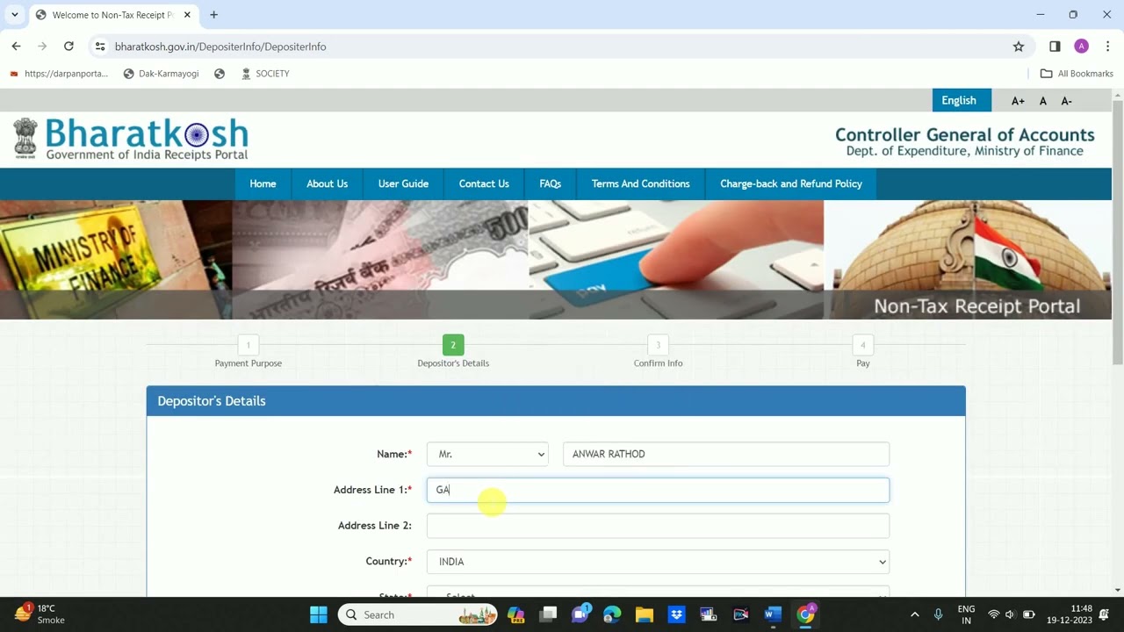Open the All Bookmarks folder
Screen dimensions: 1124x632
[1077, 74]
